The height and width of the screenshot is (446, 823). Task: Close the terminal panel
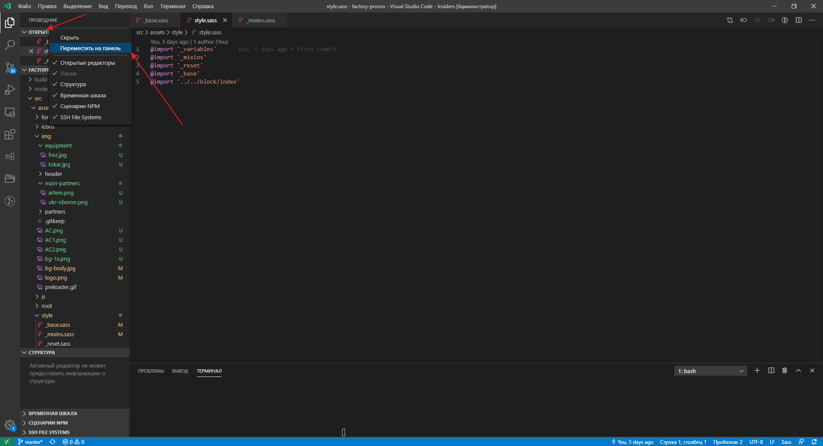click(x=812, y=371)
